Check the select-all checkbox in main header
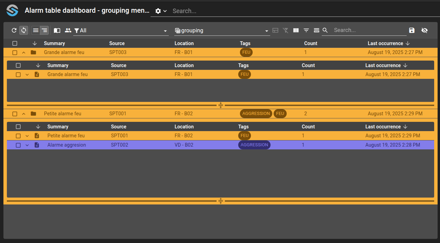Image resolution: width=440 pixels, height=243 pixels. point(15,43)
